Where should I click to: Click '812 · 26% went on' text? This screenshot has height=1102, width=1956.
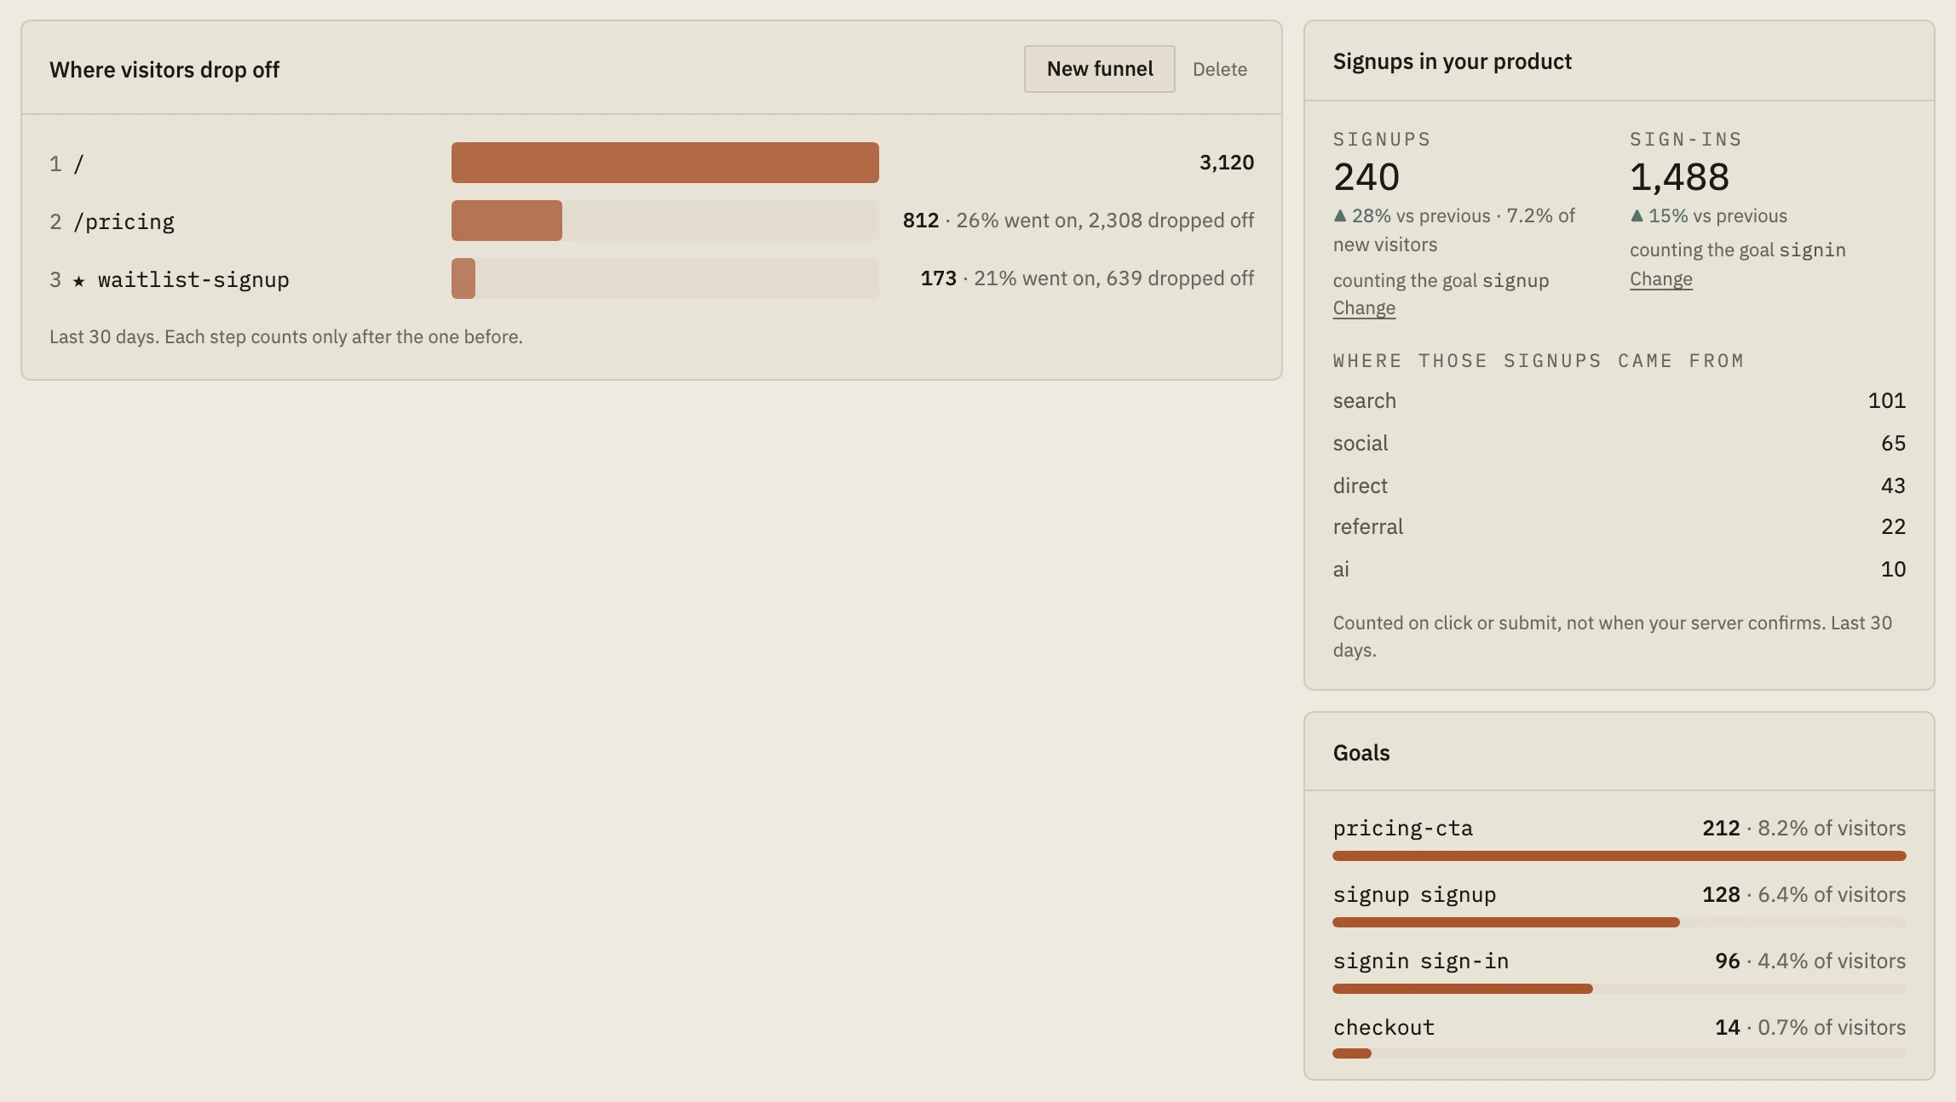(992, 221)
